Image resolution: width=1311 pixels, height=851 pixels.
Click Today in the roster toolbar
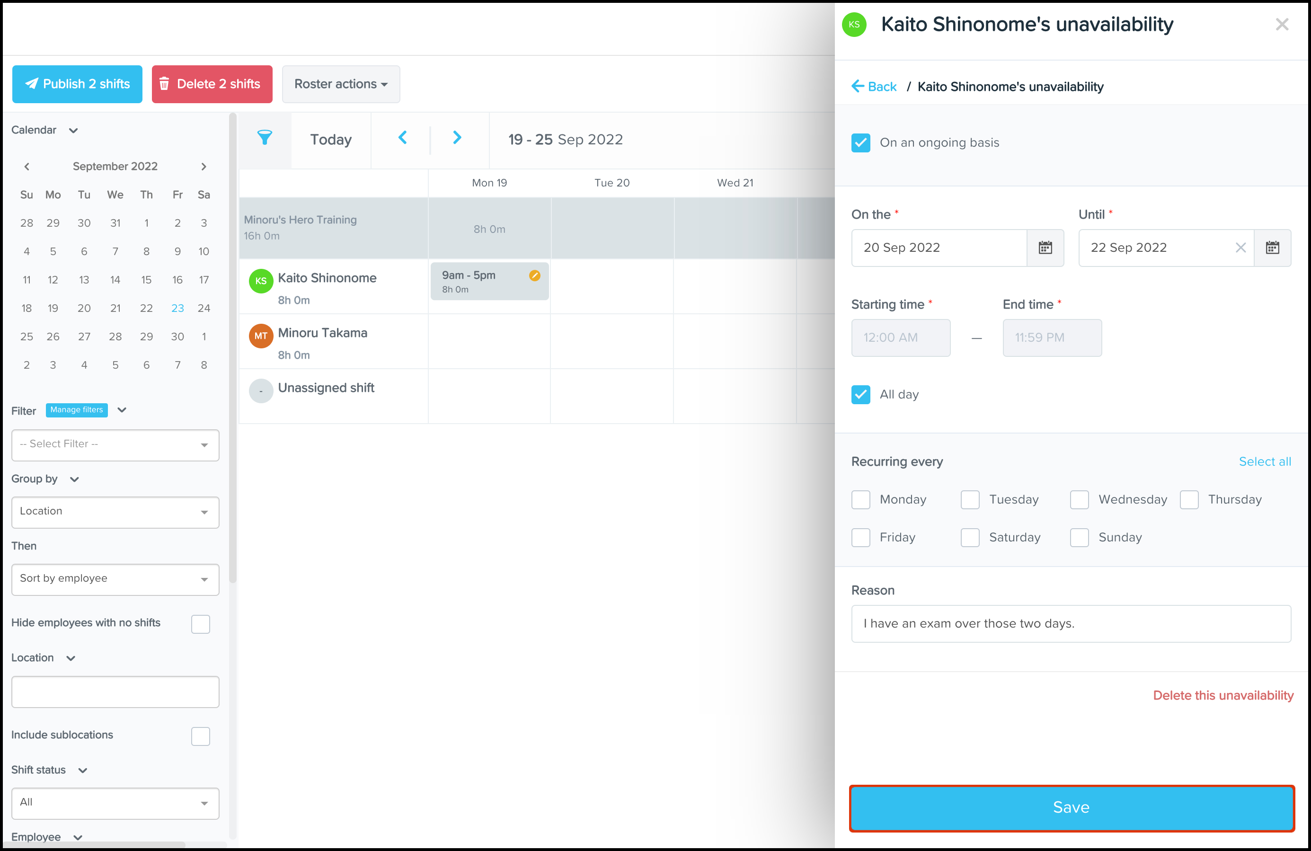(x=330, y=139)
